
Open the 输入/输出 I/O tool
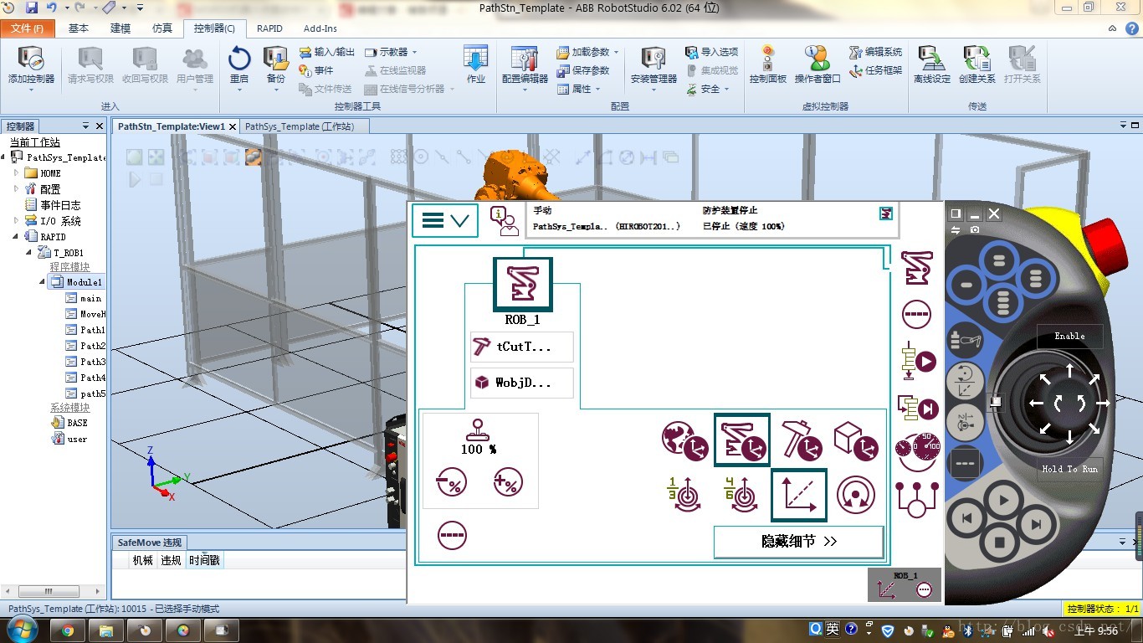327,52
